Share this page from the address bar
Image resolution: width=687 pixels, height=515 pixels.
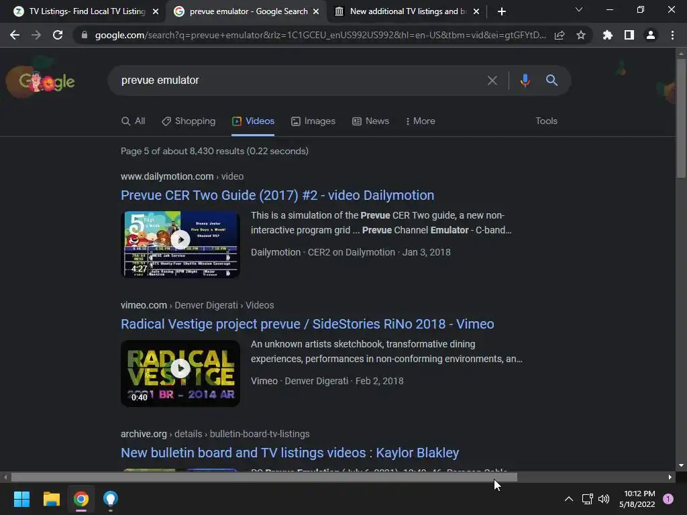pyautogui.click(x=560, y=35)
